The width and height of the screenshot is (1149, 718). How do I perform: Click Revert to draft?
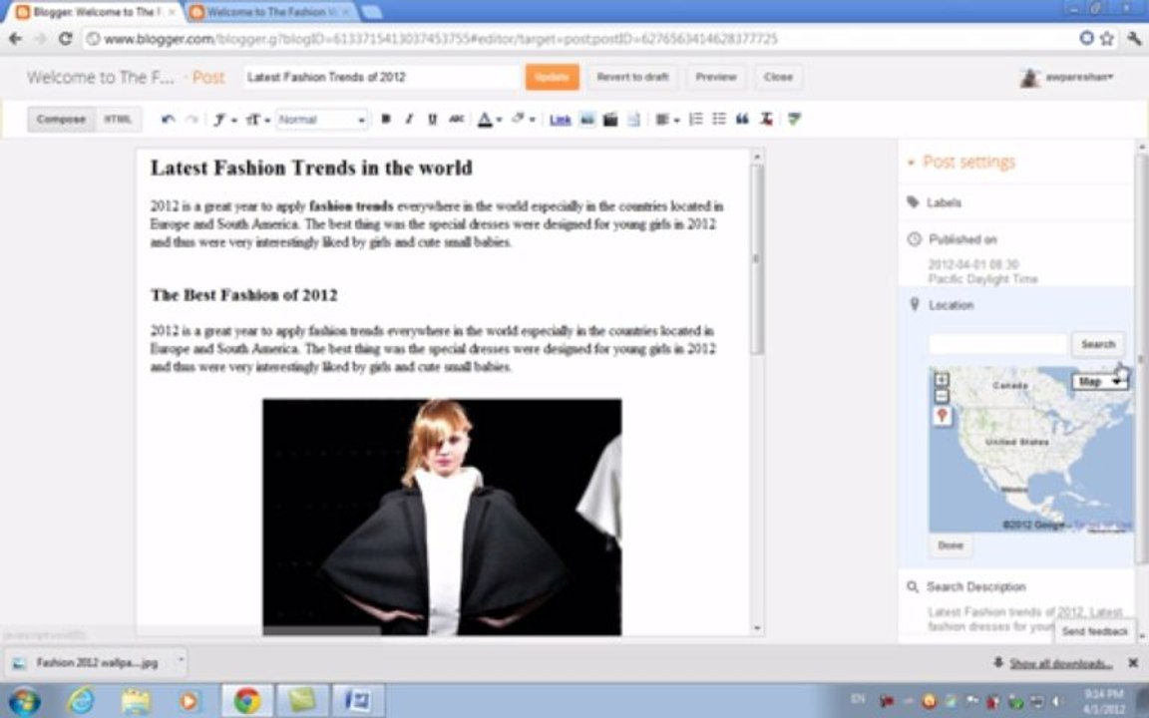[x=632, y=77]
